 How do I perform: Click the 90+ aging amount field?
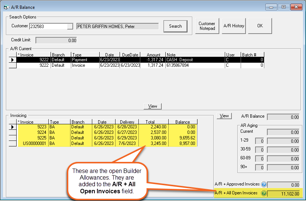coord(283,167)
